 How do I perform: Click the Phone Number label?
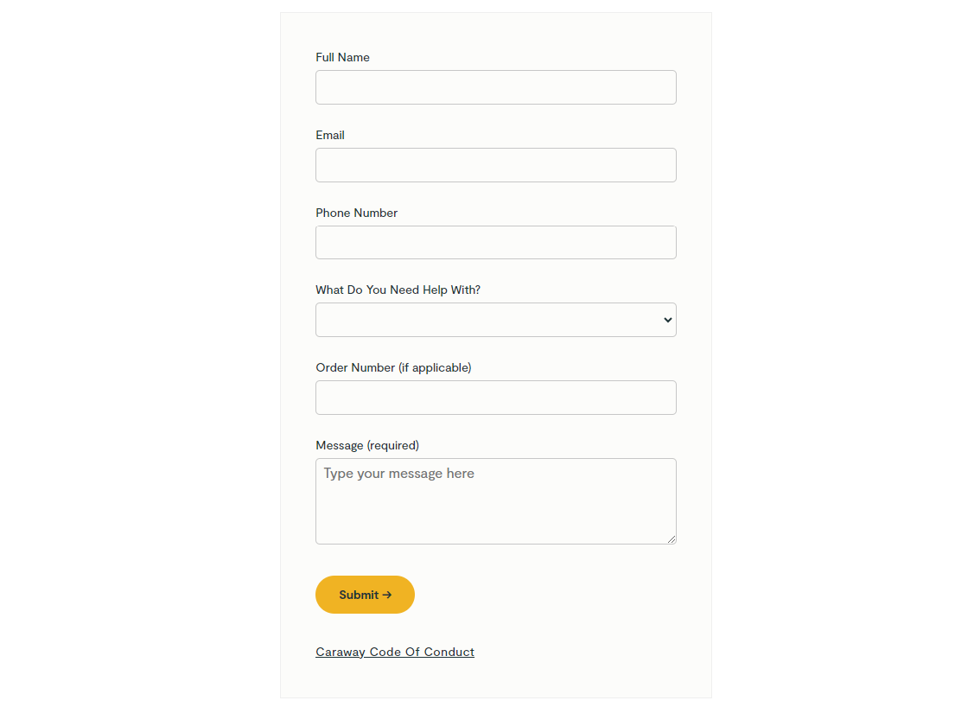pyautogui.click(x=356, y=213)
